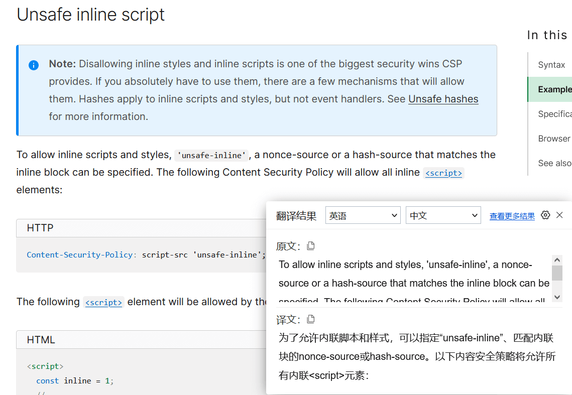Follow the <script> link after 'allow all inline'
Image resolution: width=572 pixels, height=395 pixels.
click(443, 173)
